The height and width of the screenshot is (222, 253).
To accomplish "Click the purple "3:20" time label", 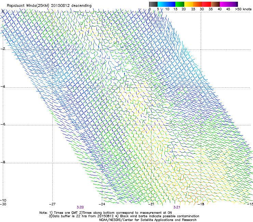I will click(x=80, y=207).
